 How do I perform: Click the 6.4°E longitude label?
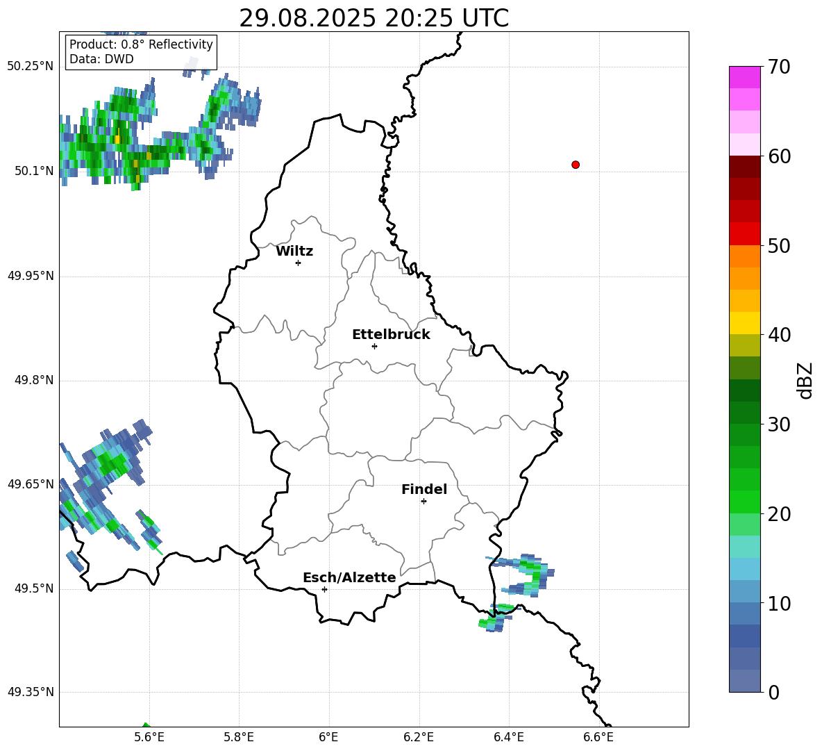[x=508, y=737]
